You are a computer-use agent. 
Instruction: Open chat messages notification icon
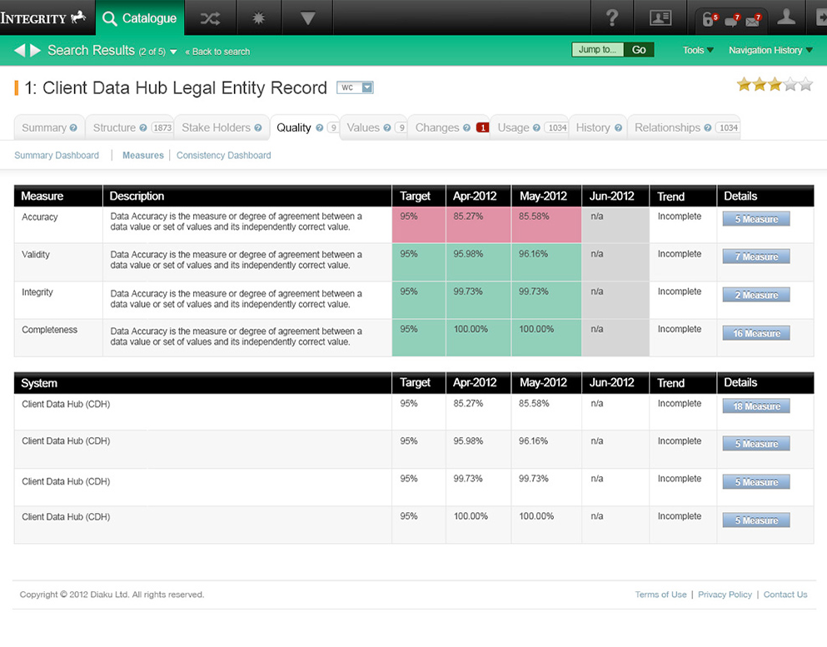click(732, 20)
